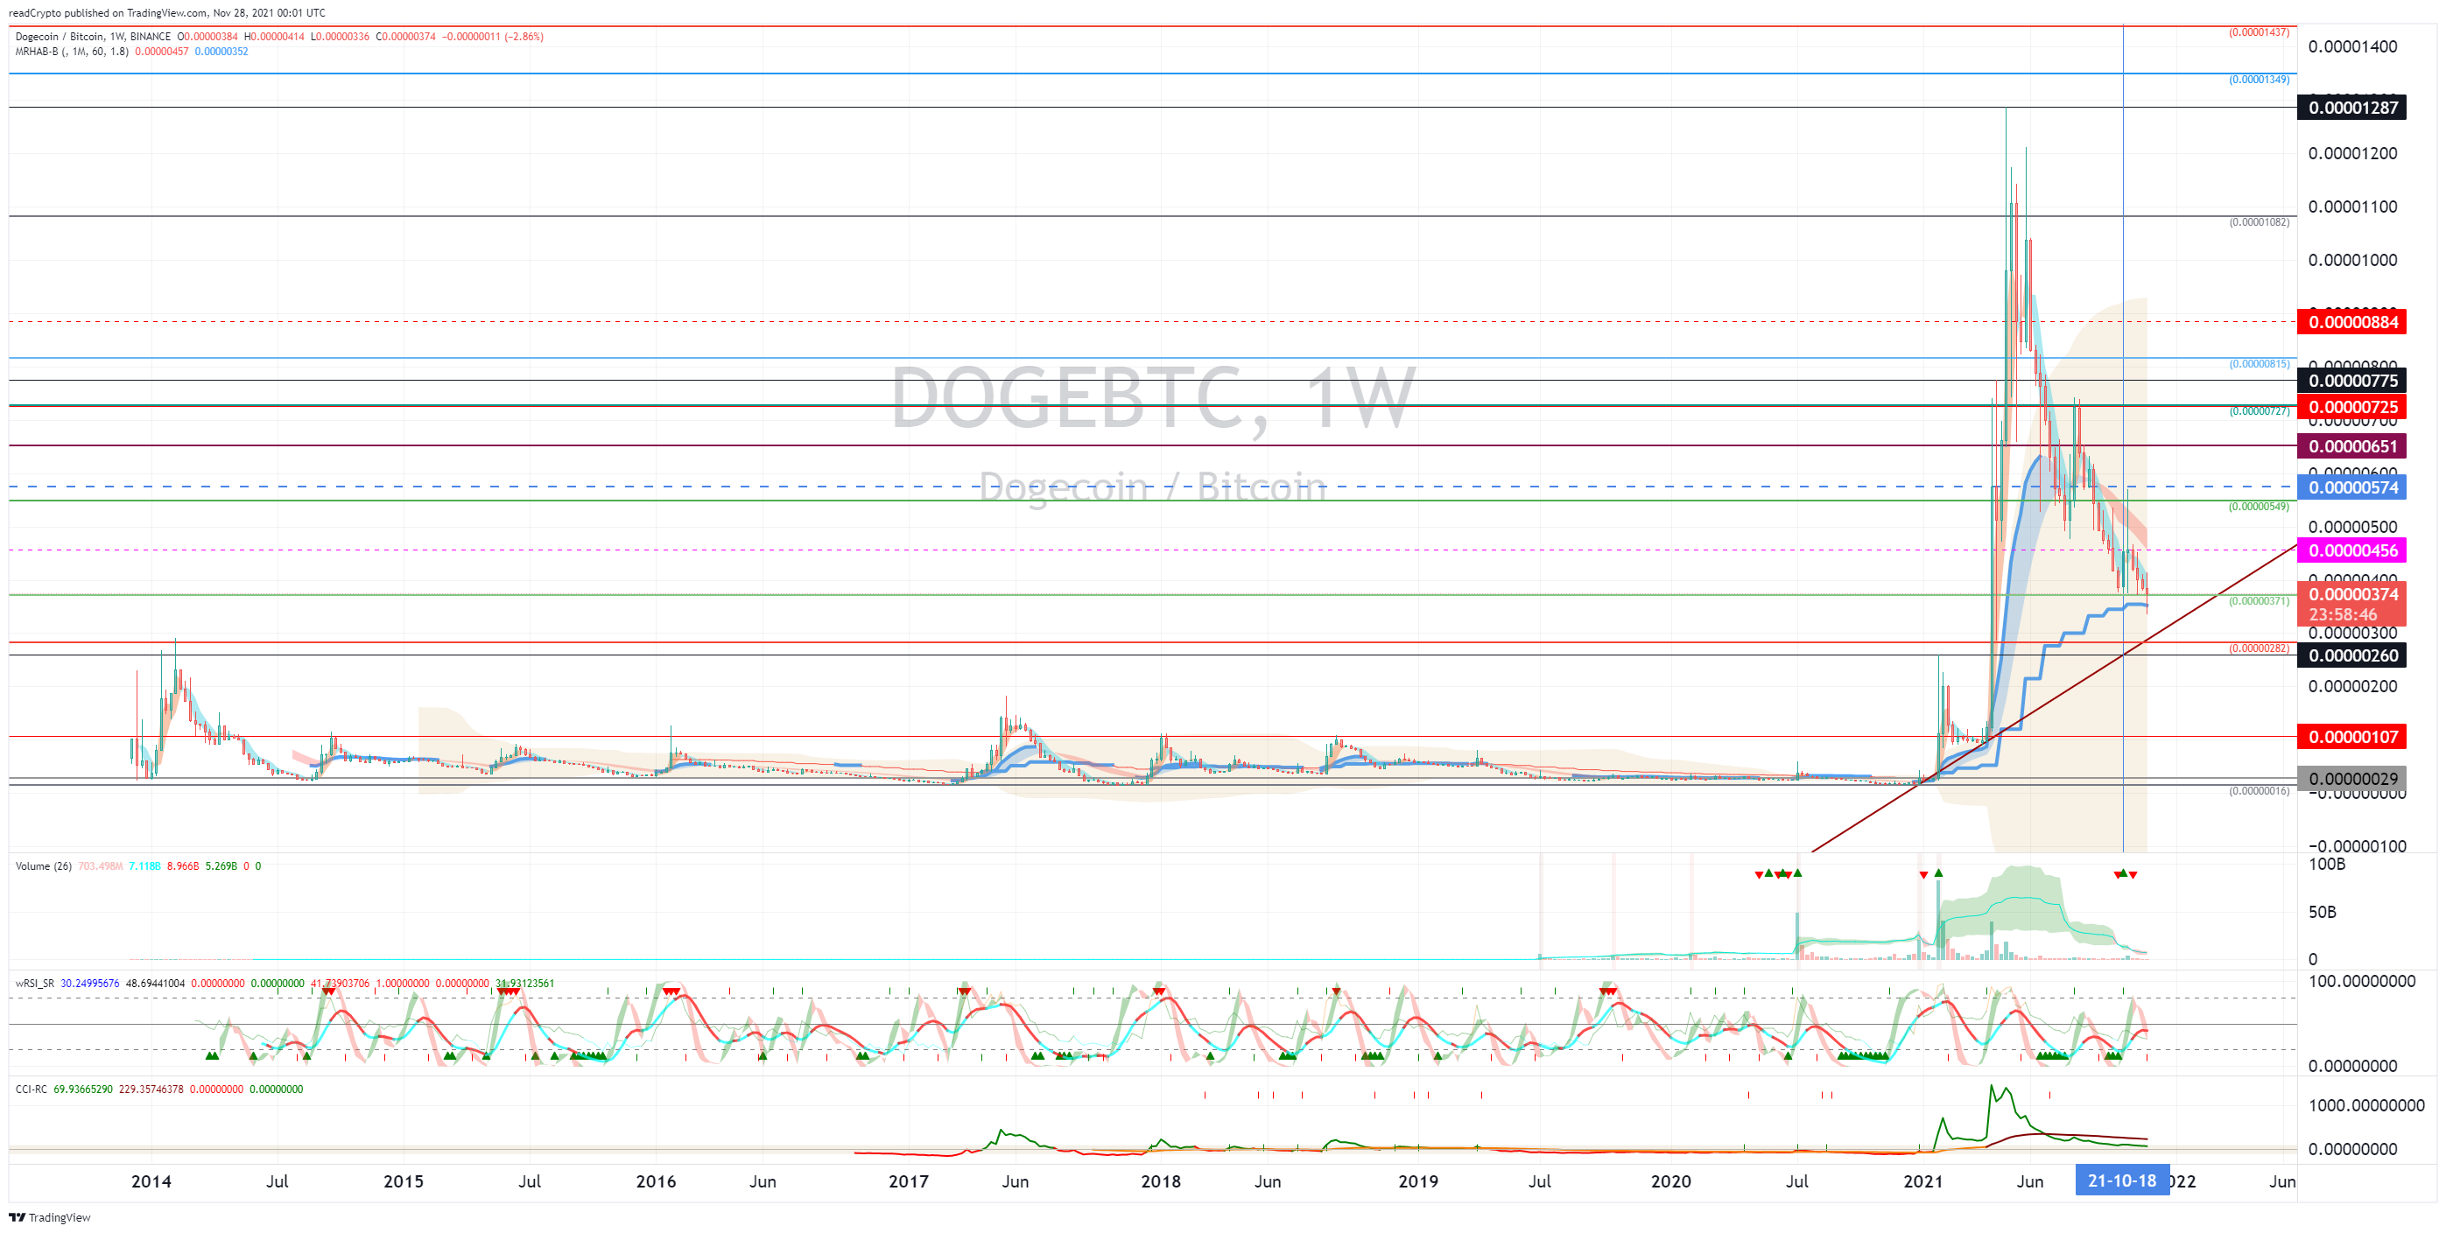The width and height of the screenshot is (2446, 1233).
Task: Click the TradingView logo in the footer
Action: (x=49, y=1217)
